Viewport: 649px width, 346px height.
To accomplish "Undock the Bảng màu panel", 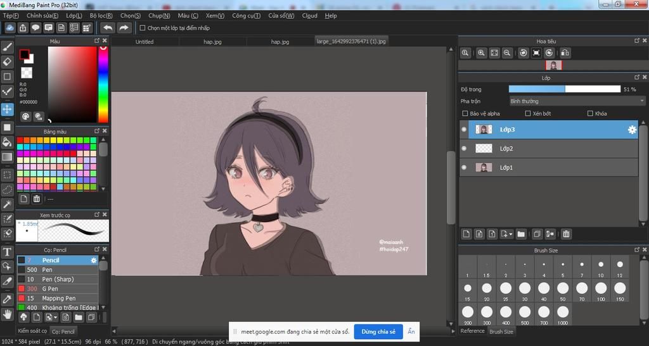I will (x=96, y=130).
